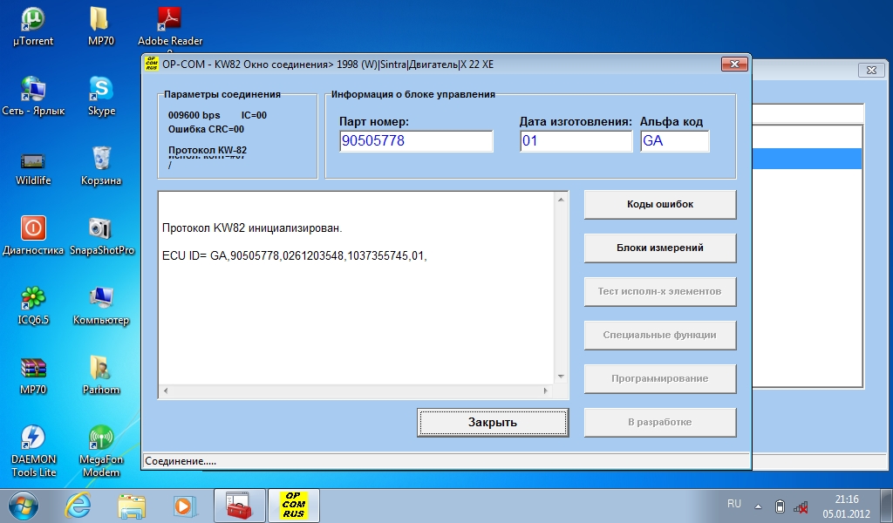Open the battery power tray icon
893x523 pixels.
[781, 506]
